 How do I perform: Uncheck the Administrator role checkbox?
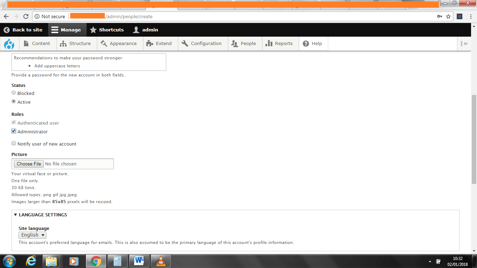[x=14, y=131]
